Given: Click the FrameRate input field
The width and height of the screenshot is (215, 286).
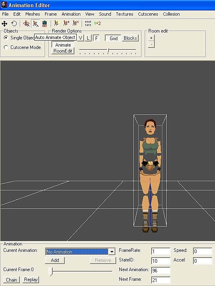Looking at the screenshot, I should (161, 251).
